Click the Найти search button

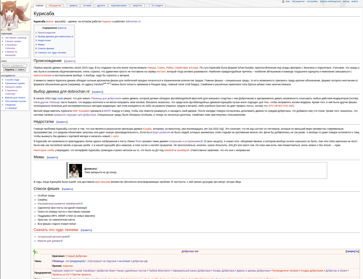coord(21,69)
